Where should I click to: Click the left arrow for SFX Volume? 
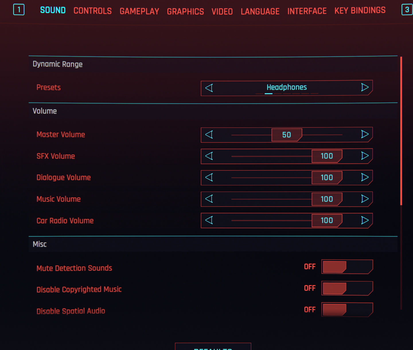(209, 156)
